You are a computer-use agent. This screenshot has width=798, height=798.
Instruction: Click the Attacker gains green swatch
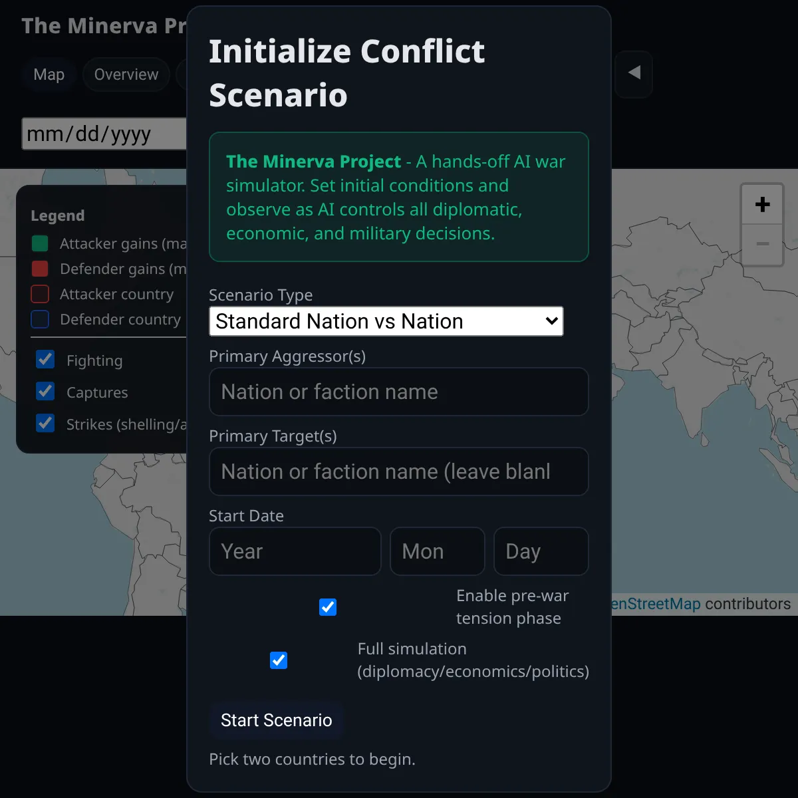click(x=40, y=243)
